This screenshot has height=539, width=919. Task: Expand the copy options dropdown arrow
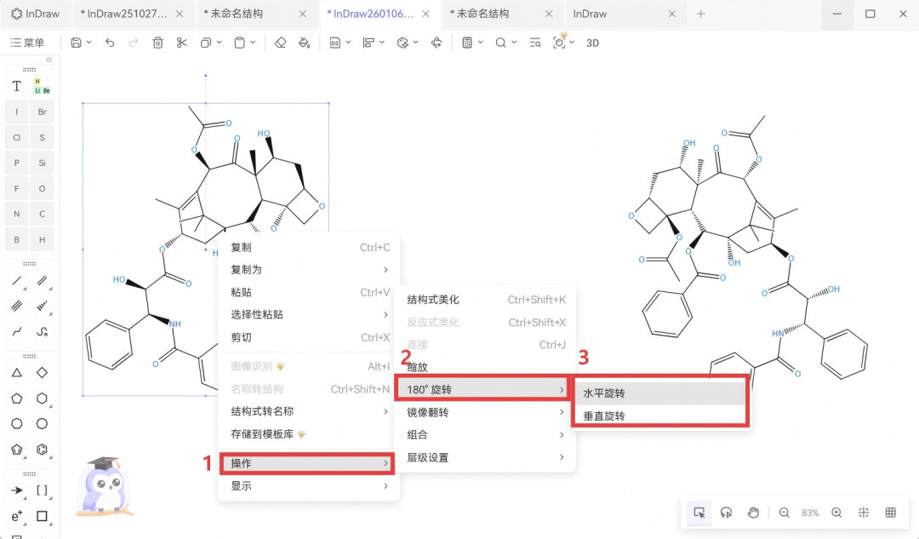(220, 43)
